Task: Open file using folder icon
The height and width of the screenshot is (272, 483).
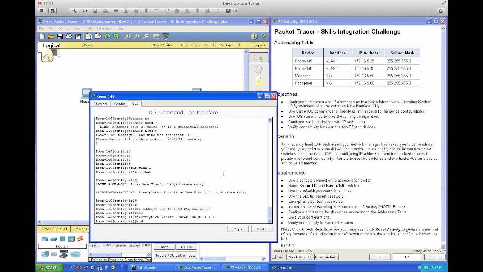Action: [x=51, y=37]
